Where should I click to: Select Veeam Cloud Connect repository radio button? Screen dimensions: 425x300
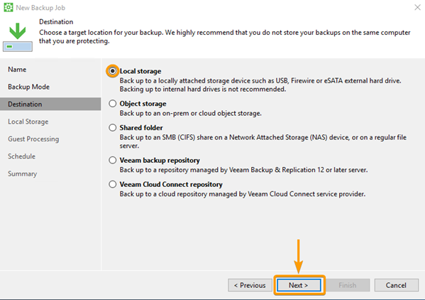pyautogui.click(x=113, y=184)
